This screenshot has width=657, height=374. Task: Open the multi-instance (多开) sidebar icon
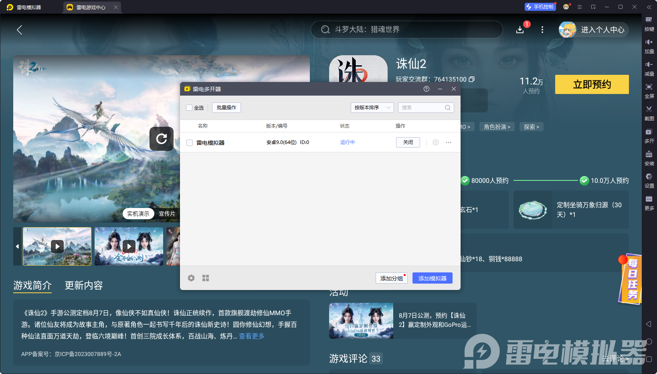(x=649, y=132)
